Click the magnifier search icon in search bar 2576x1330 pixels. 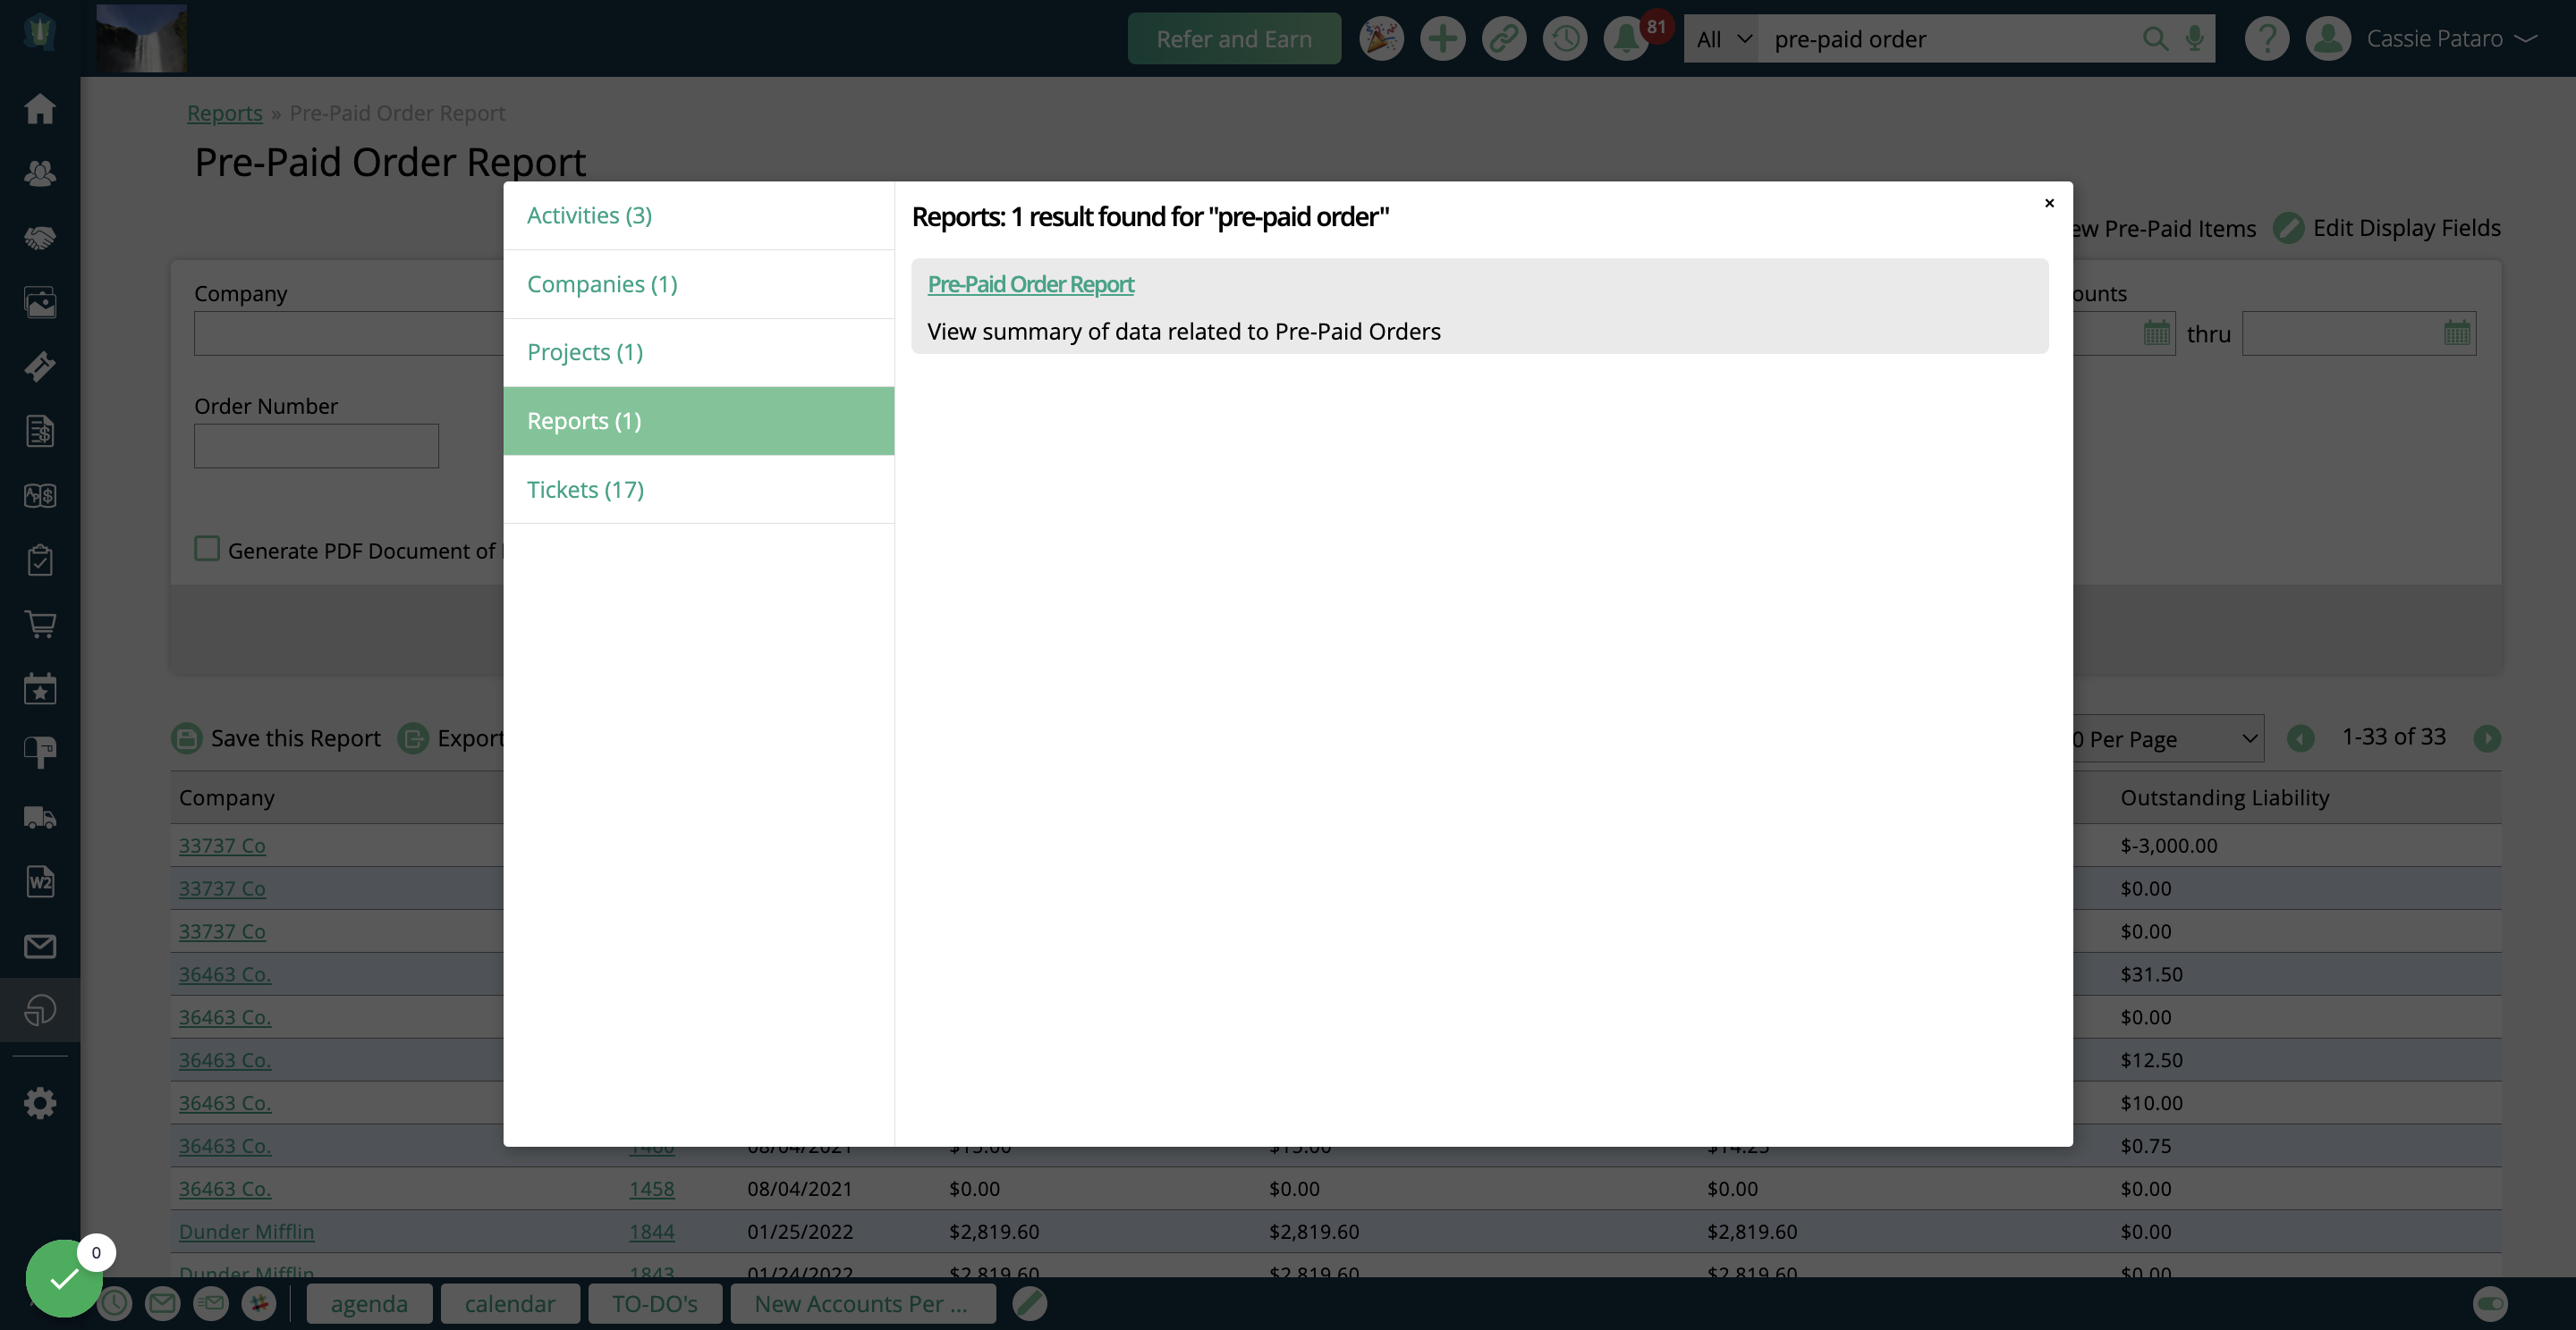tap(2155, 39)
